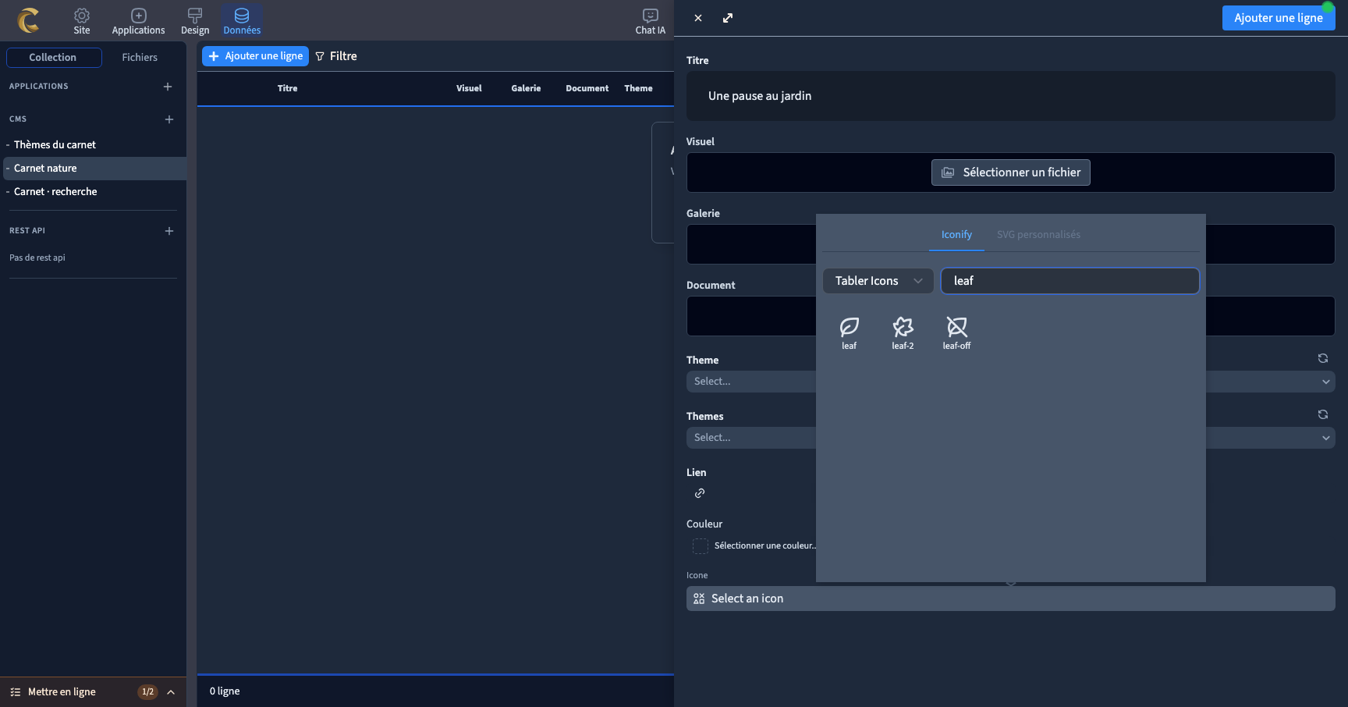Close the row editor panel
Screen dimensions: 1348x707
click(698, 18)
